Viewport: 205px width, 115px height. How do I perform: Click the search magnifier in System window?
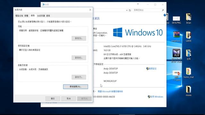[163, 10]
